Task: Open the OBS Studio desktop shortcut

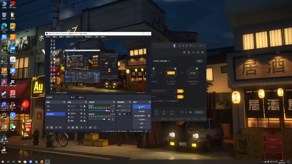Action: coord(4,60)
